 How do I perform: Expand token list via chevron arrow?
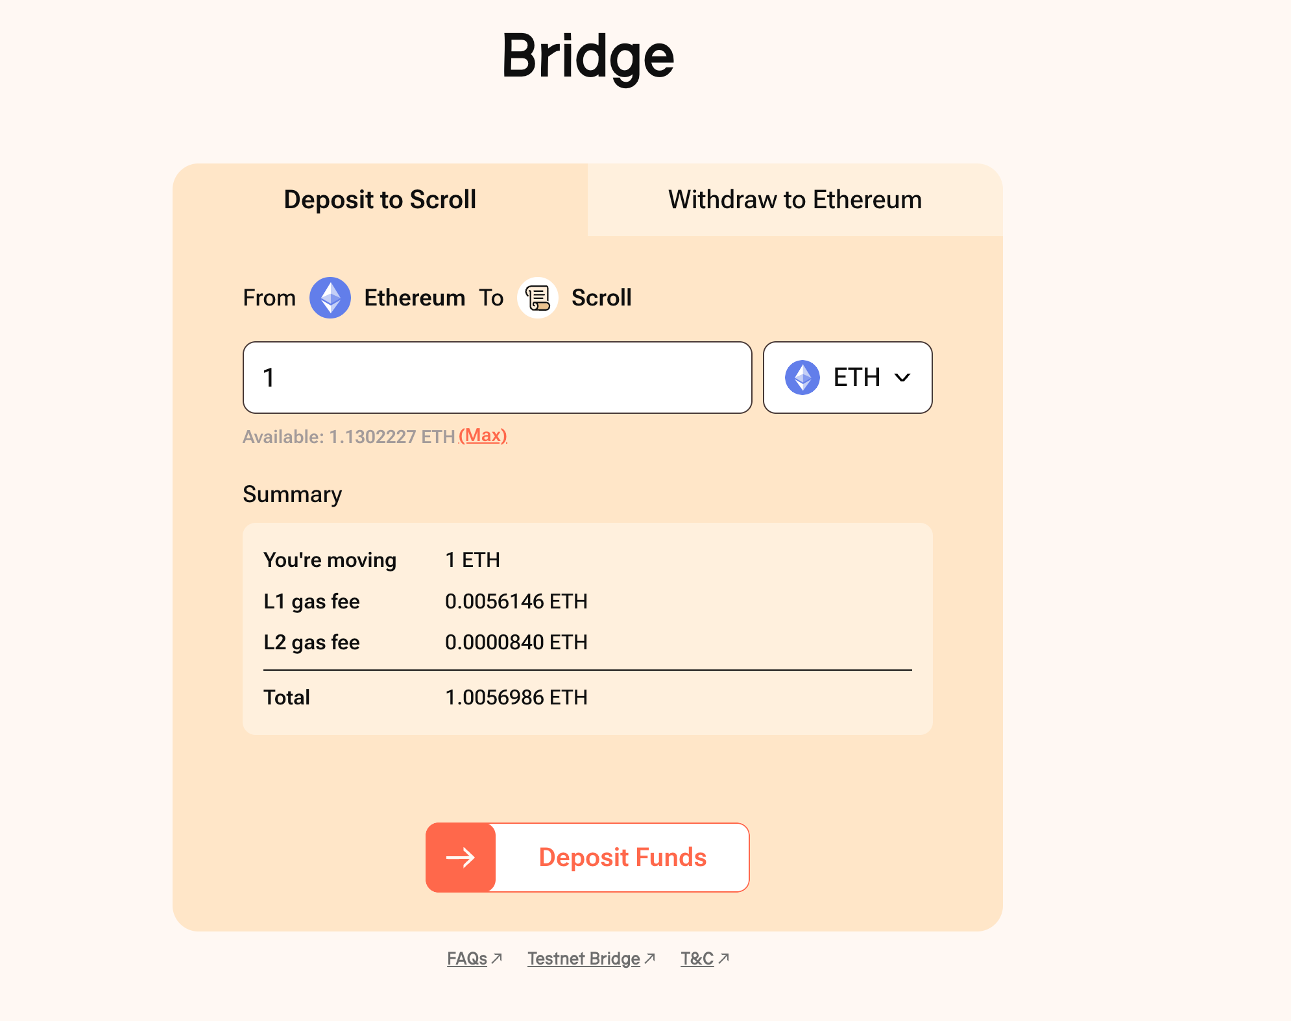pos(902,378)
